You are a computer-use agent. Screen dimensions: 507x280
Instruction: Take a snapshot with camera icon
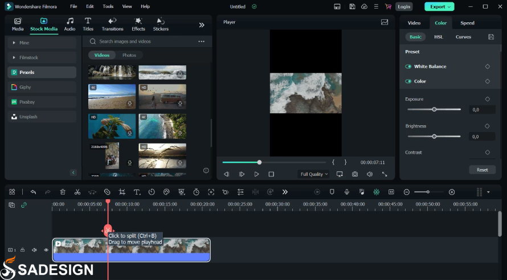click(355, 174)
